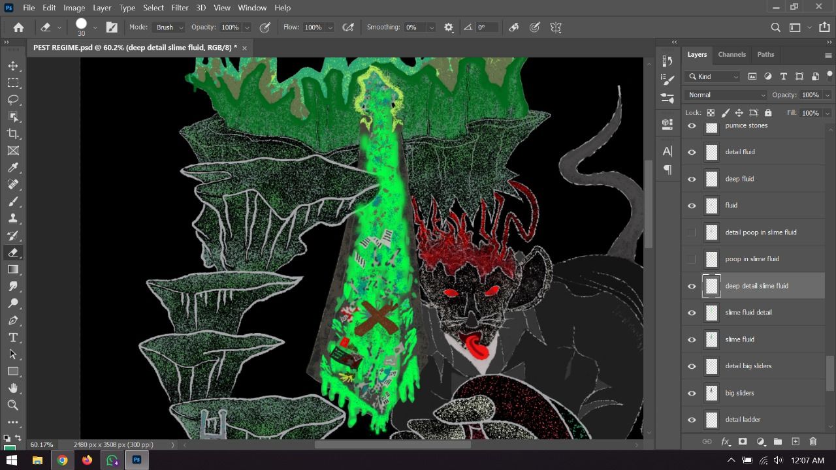Screen dimensions: 836x470
Task: Open the eraser Opacity slider dropdown
Action: tap(247, 27)
